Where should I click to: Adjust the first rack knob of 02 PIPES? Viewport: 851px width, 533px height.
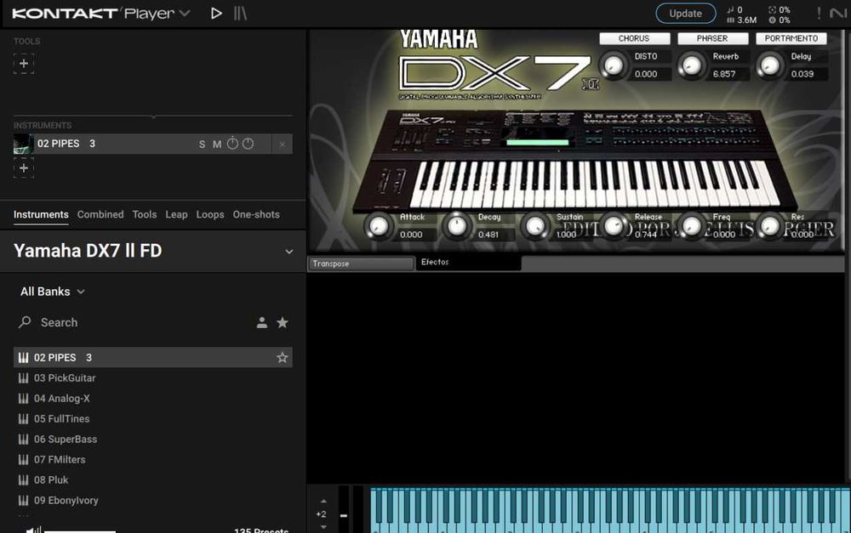tap(232, 143)
